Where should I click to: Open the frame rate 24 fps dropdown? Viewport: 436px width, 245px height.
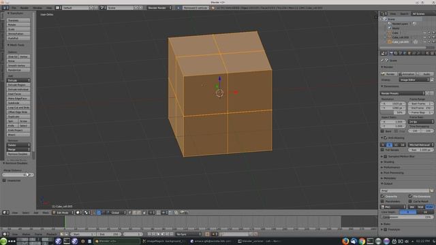coord(421,122)
